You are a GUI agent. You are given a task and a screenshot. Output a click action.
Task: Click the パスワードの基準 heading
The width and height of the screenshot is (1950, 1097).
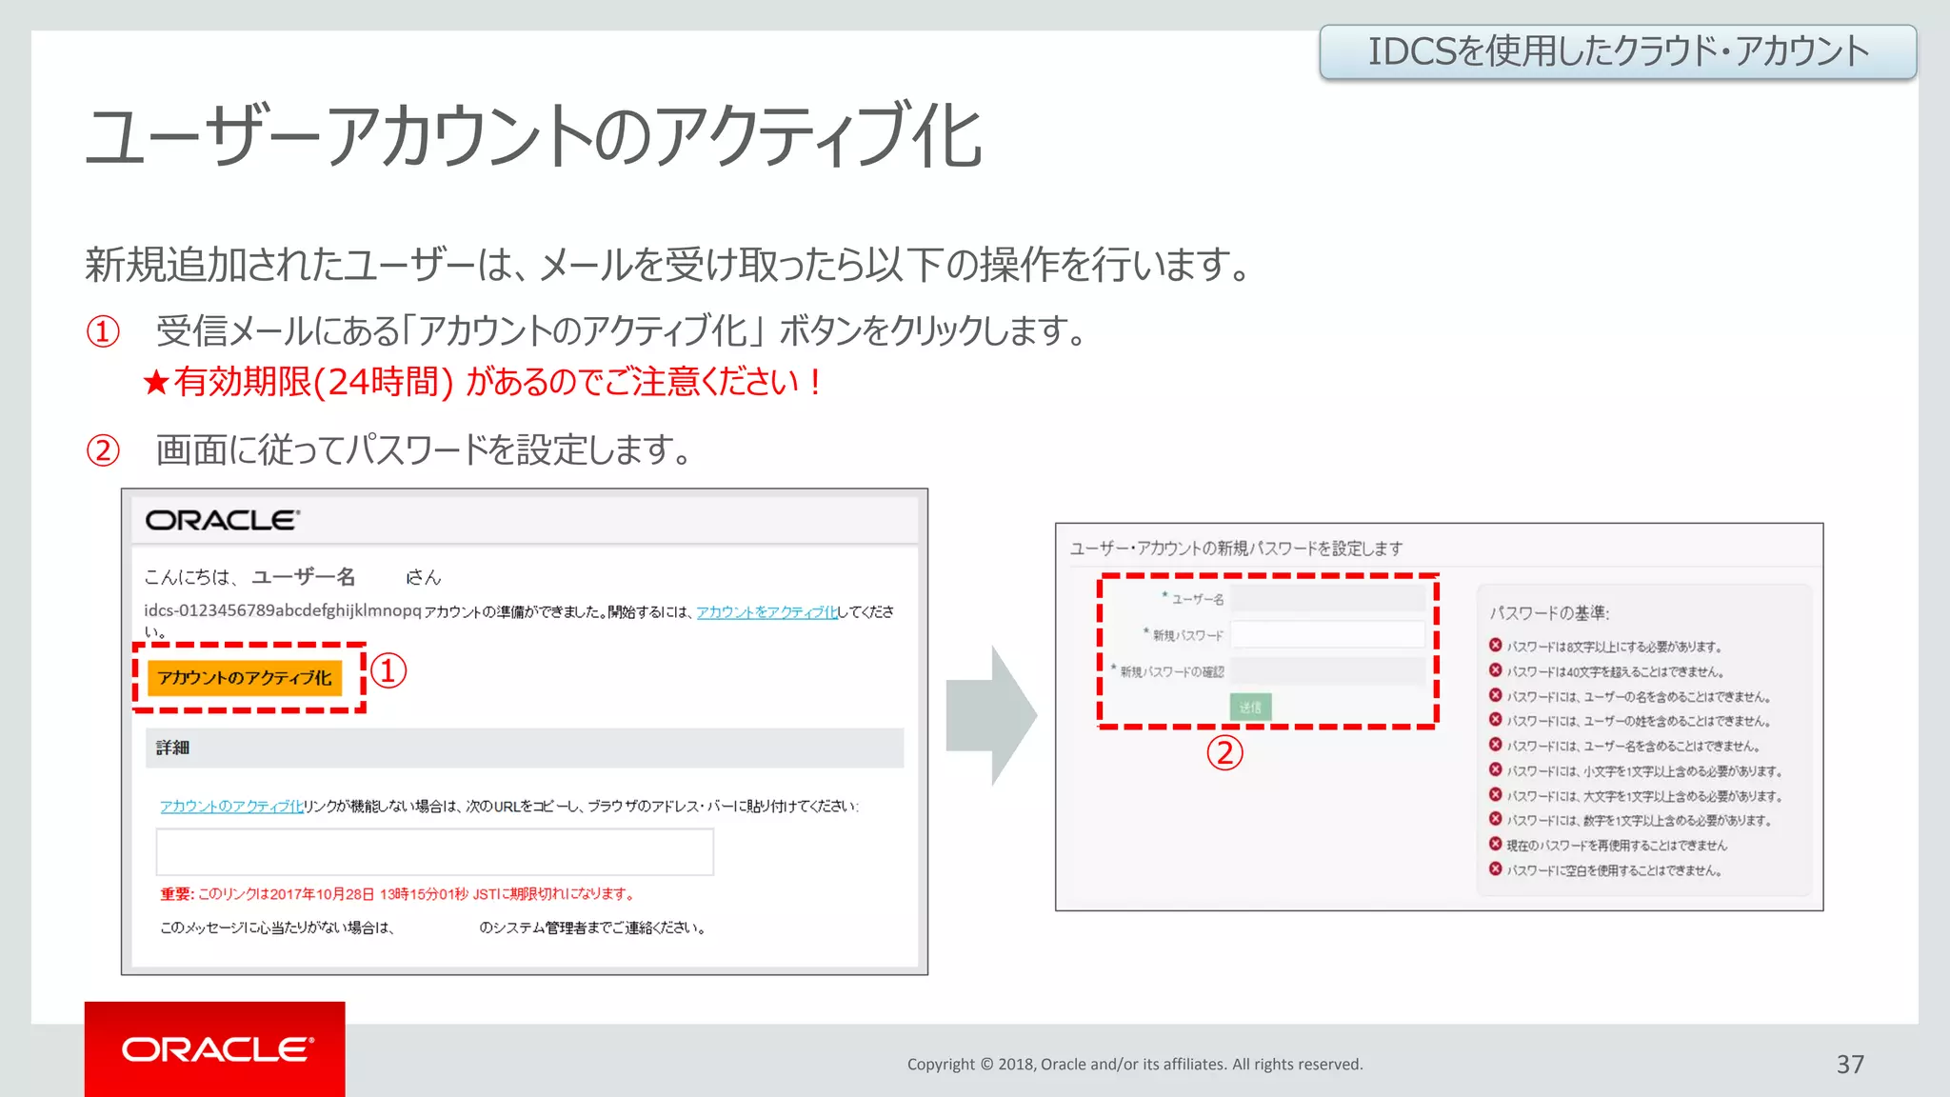(x=1549, y=613)
